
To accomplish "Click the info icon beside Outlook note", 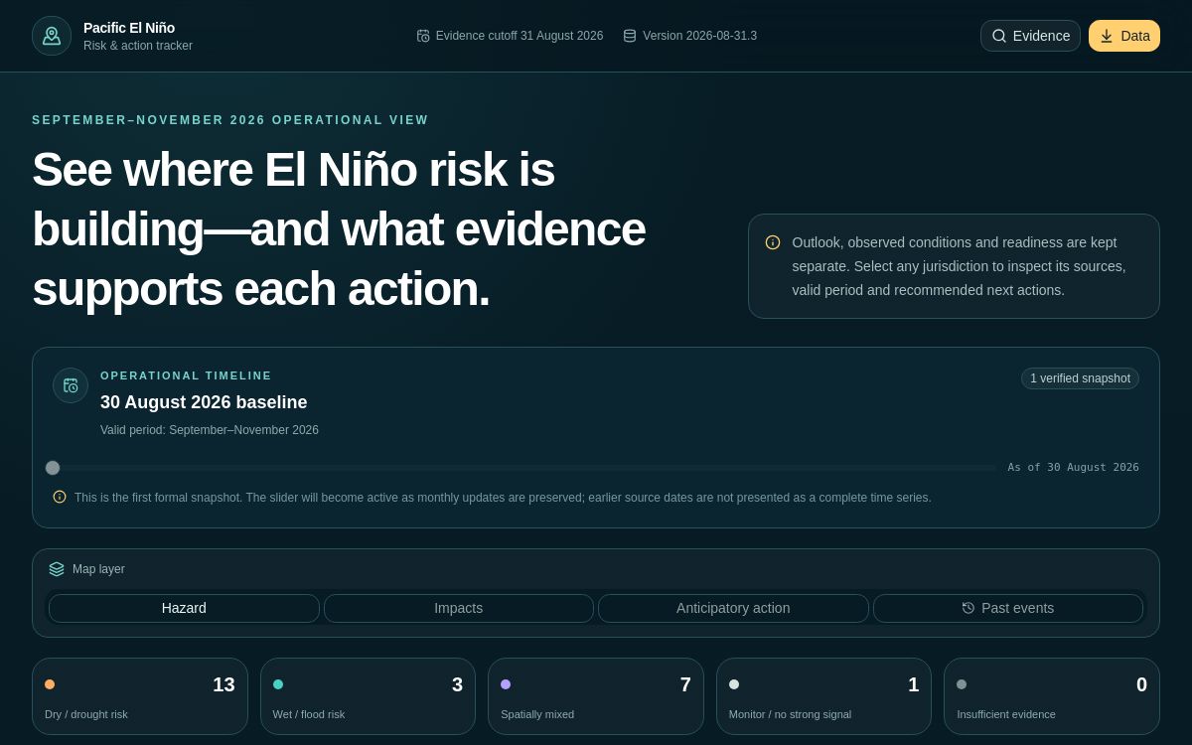I will 773,242.
